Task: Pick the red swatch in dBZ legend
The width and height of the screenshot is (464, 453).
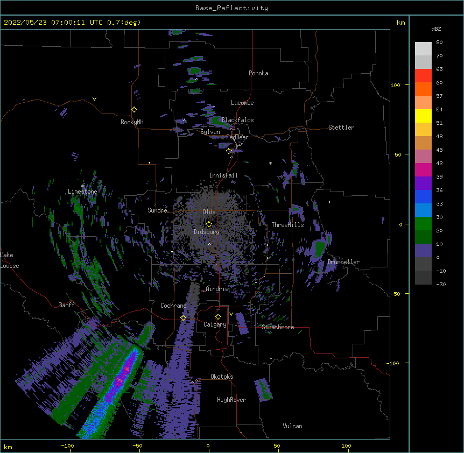Action: tap(423, 76)
